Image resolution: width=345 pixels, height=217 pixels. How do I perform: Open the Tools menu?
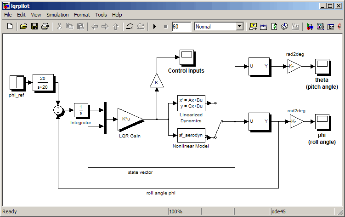[101, 15]
